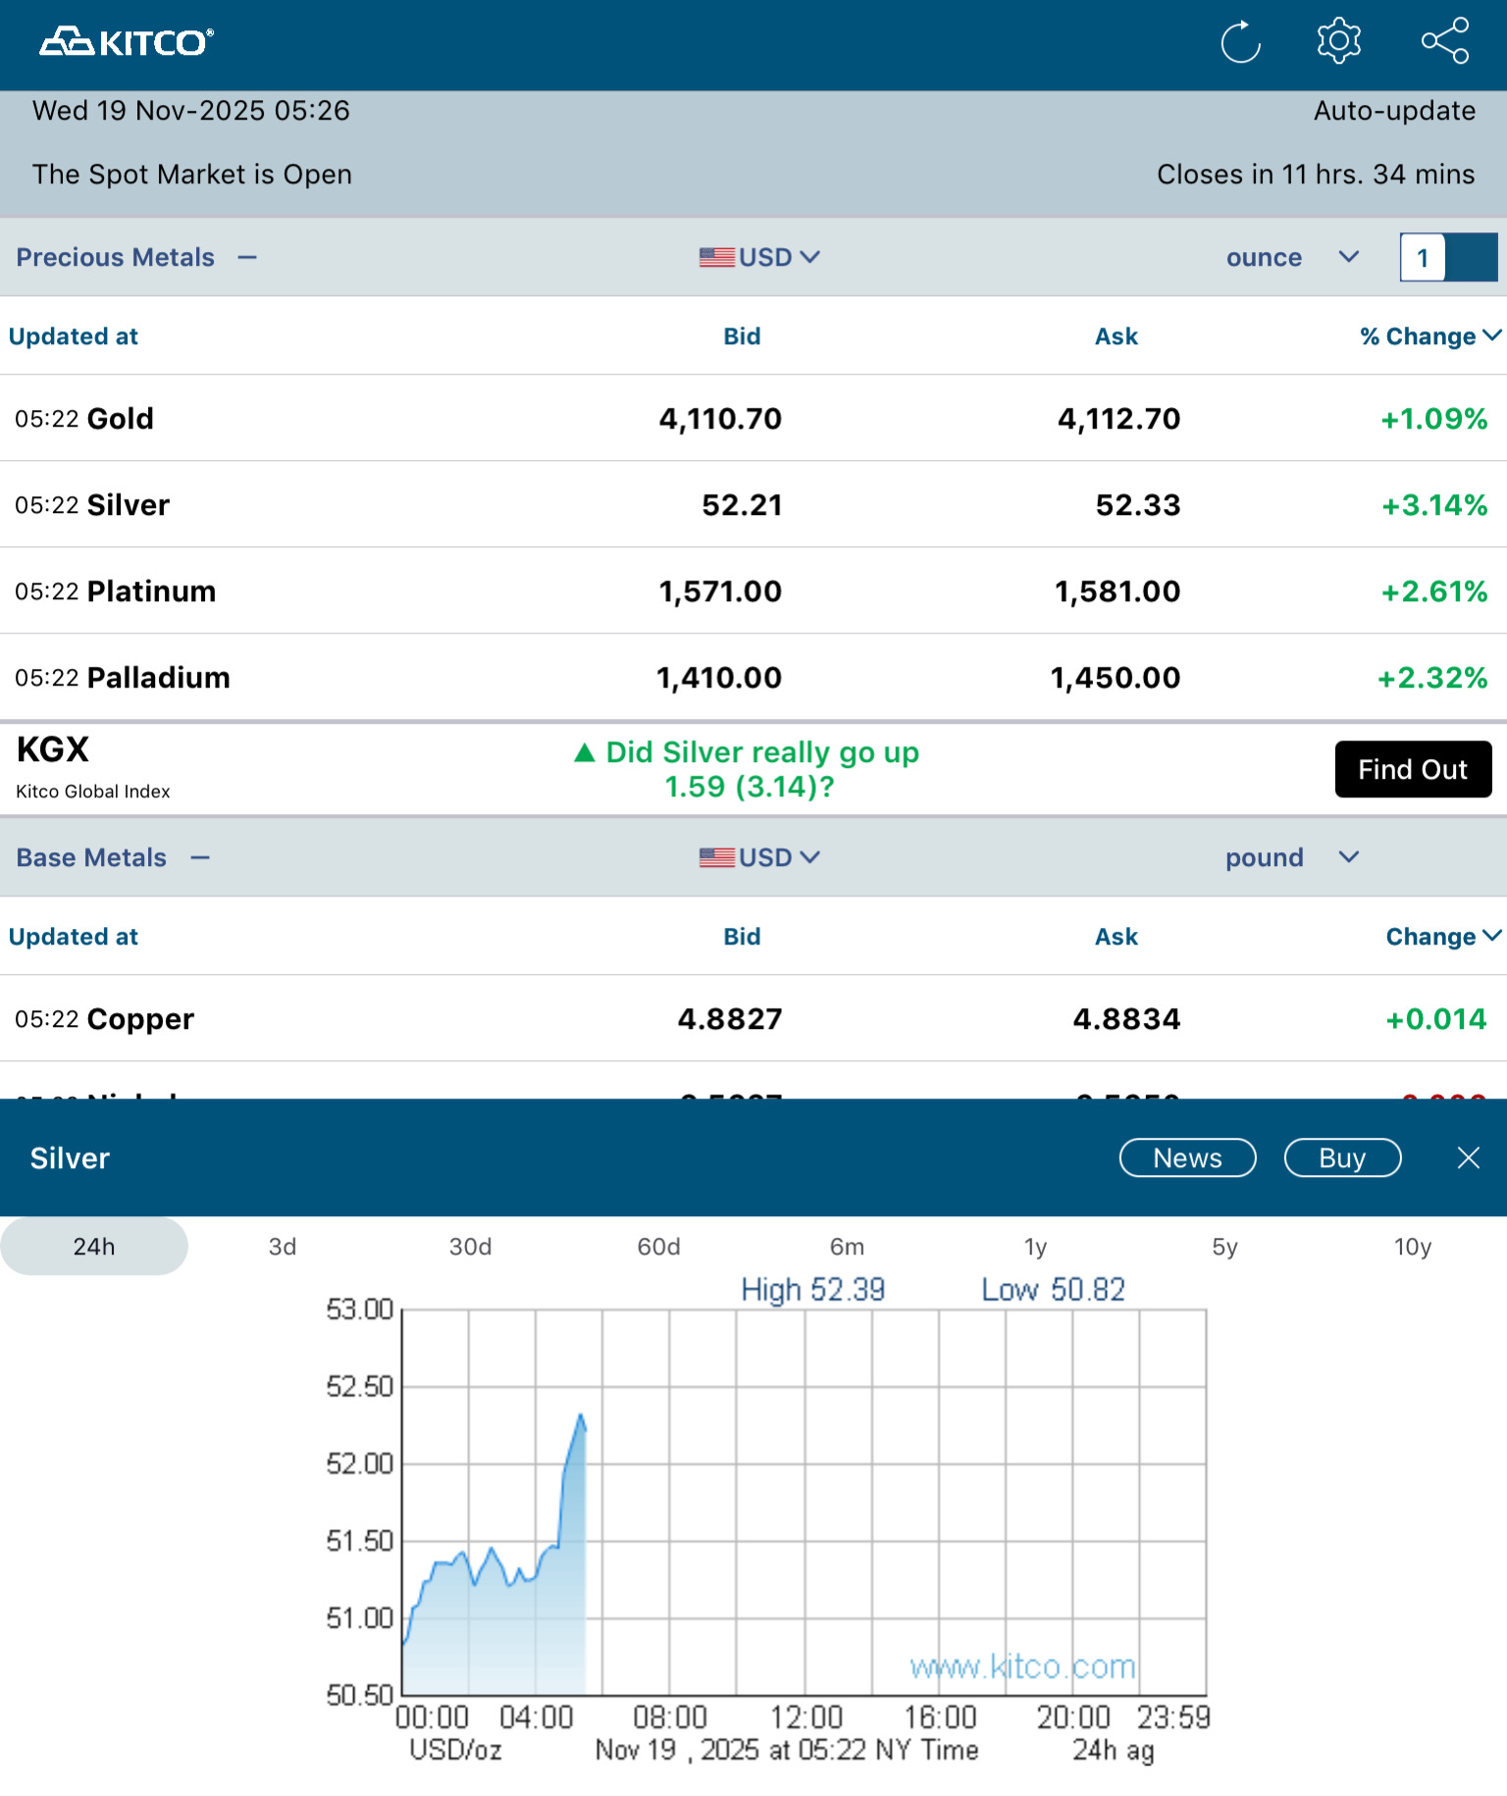Select the 24h chart range
The width and height of the screenshot is (1507, 1796).
(x=94, y=1246)
